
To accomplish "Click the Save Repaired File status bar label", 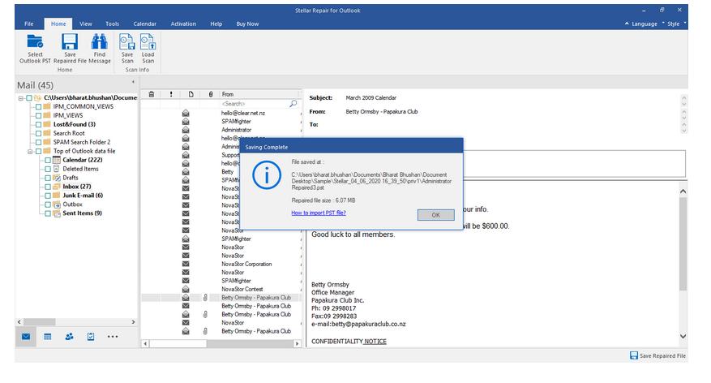I will (662, 355).
